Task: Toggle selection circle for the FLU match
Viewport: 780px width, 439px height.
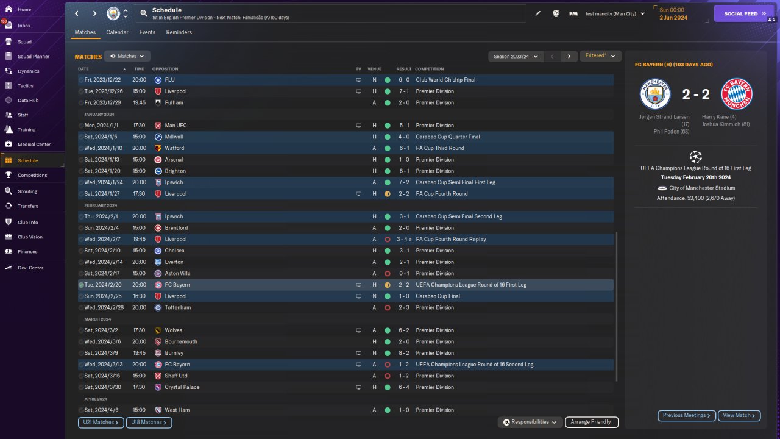Action: pyautogui.click(x=81, y=80)
